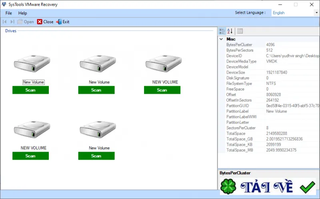Select the bottom-left NEW VOLUME drive icon

32,129
